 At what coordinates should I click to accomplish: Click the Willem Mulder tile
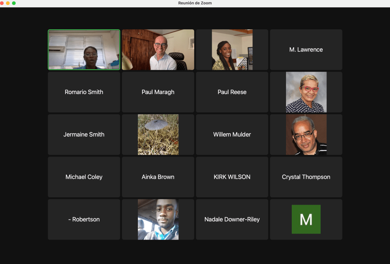(232, 134)
